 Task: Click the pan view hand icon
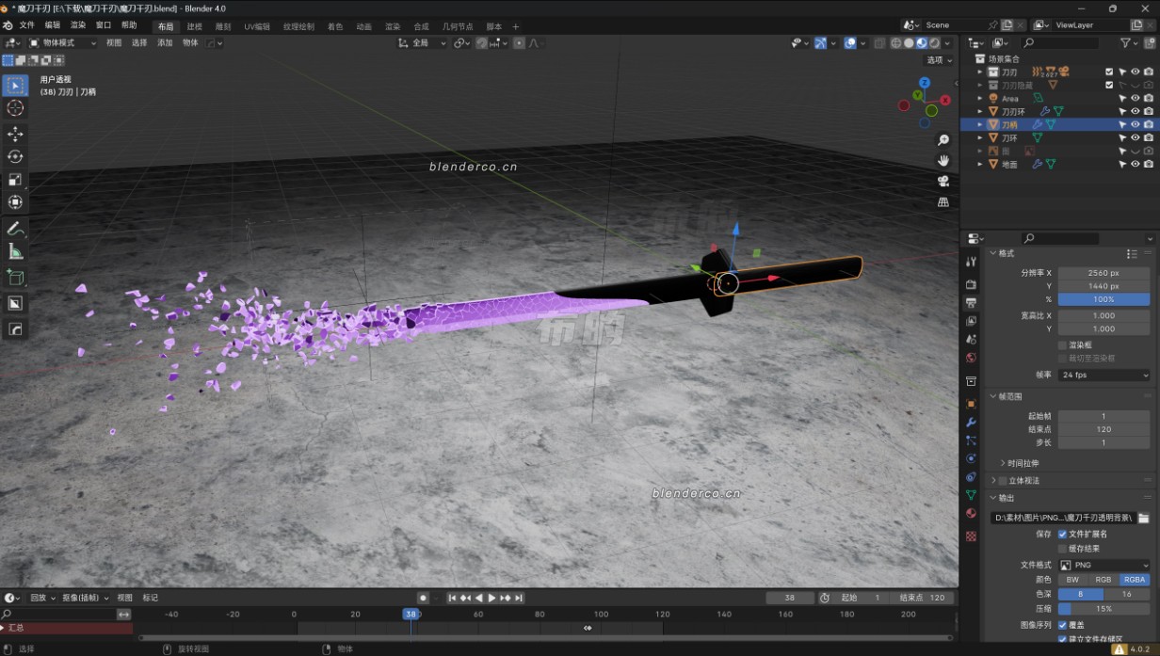point(943,161)
